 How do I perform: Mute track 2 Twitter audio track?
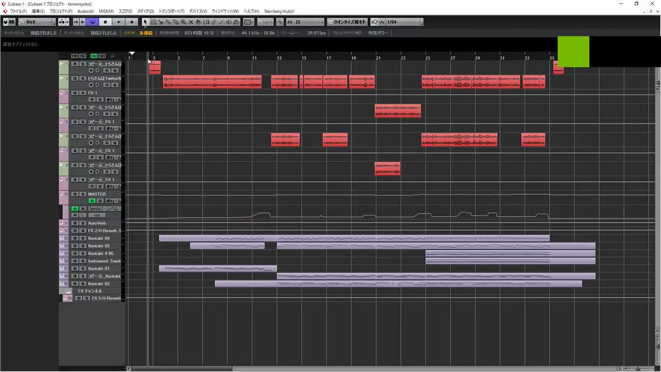pyautogui.click(x=75, y=78)
